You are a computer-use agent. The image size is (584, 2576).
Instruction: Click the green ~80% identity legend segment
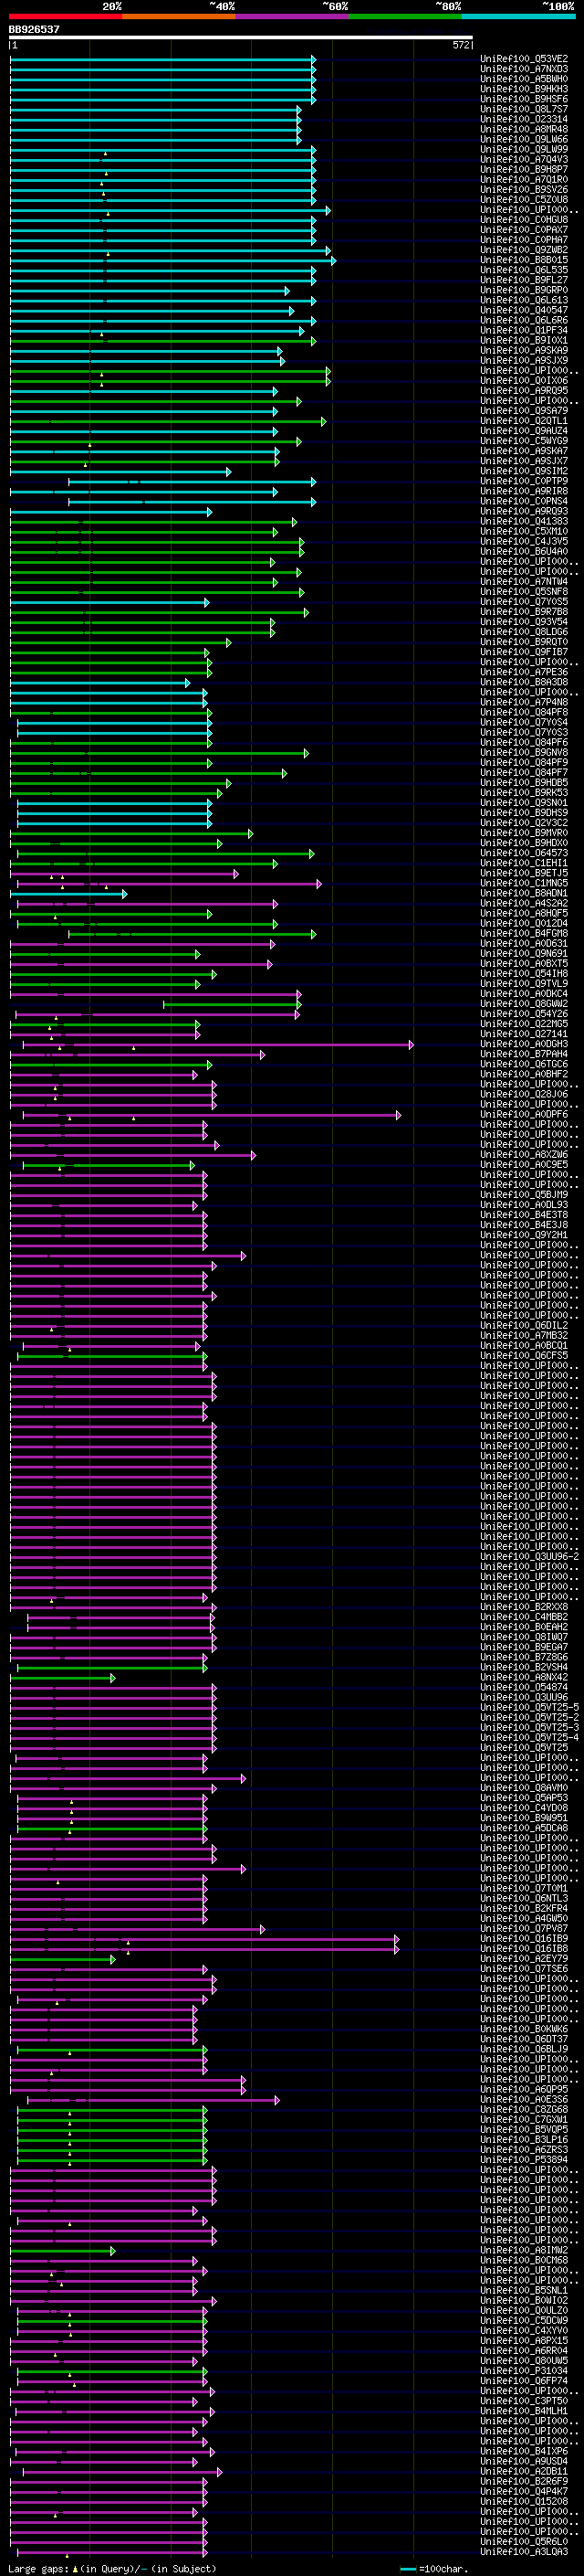pyautogui.click(x=405, y=16)
